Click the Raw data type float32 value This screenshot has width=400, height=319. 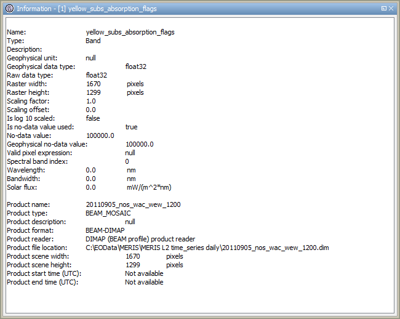pyautogui.click(x=97, y=75)
